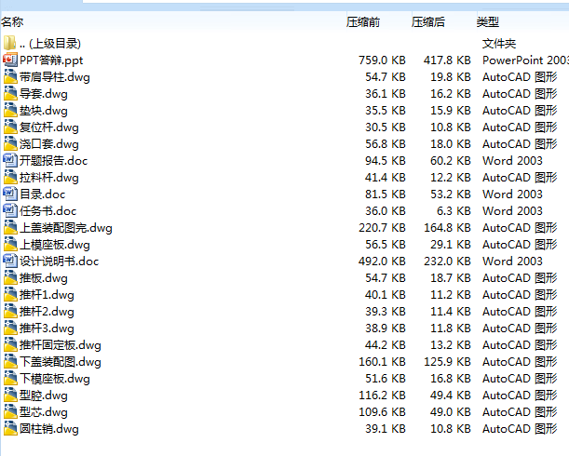This screenshot has width=569, height=456.
Task: Click the 6.3 KB compressed size
Action: [454, 210]
